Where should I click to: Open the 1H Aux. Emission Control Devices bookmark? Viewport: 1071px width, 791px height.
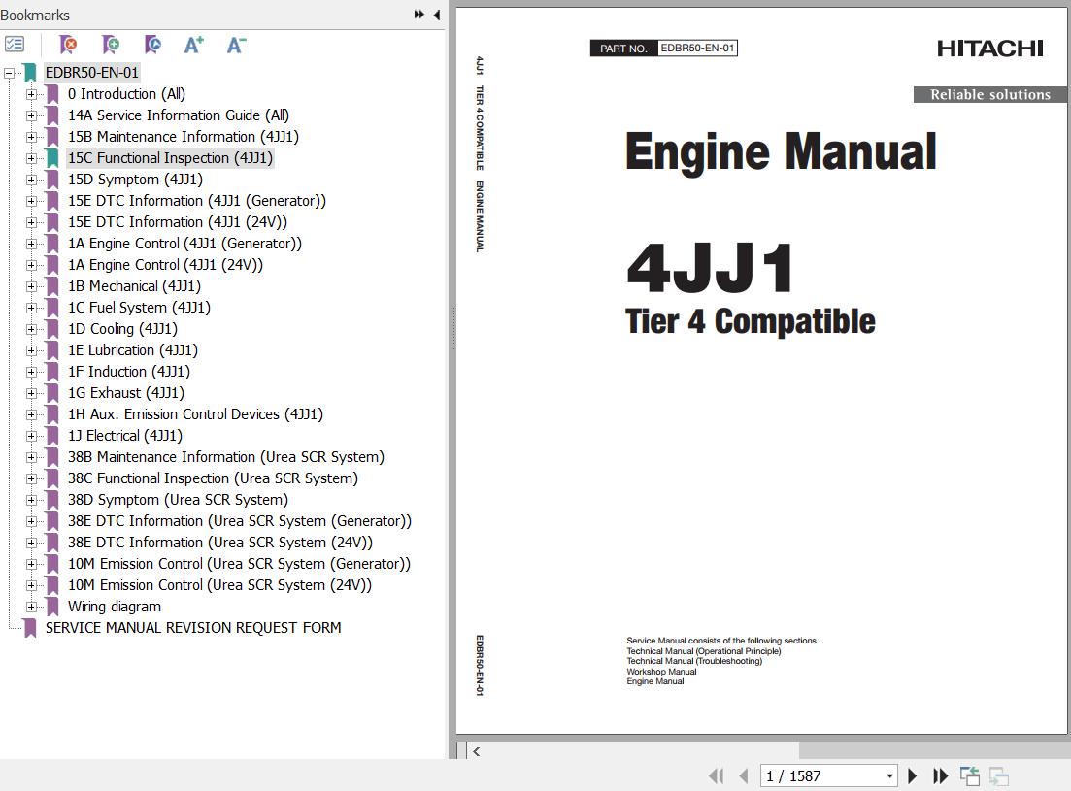click(x=195, y=414)
